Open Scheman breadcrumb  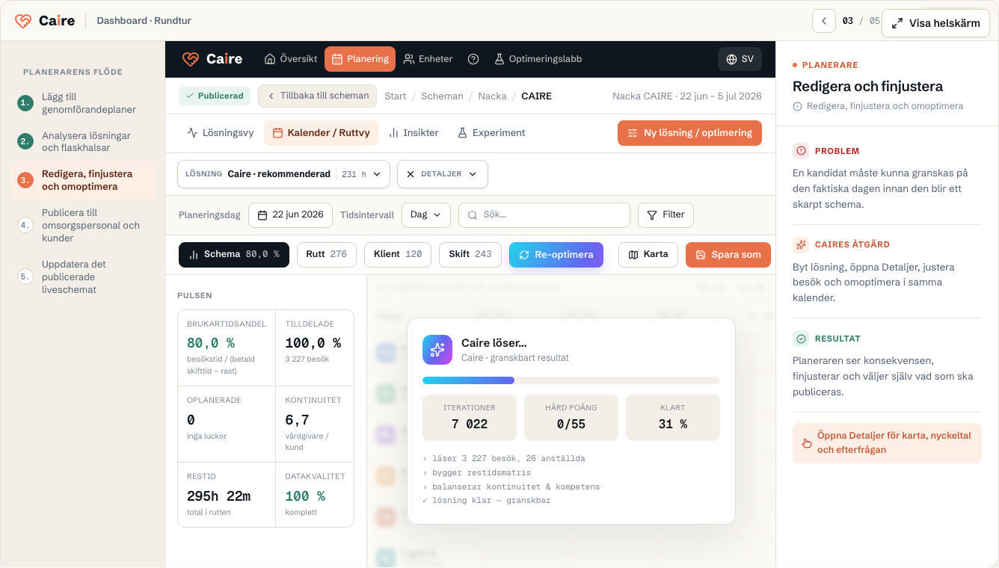442,96
